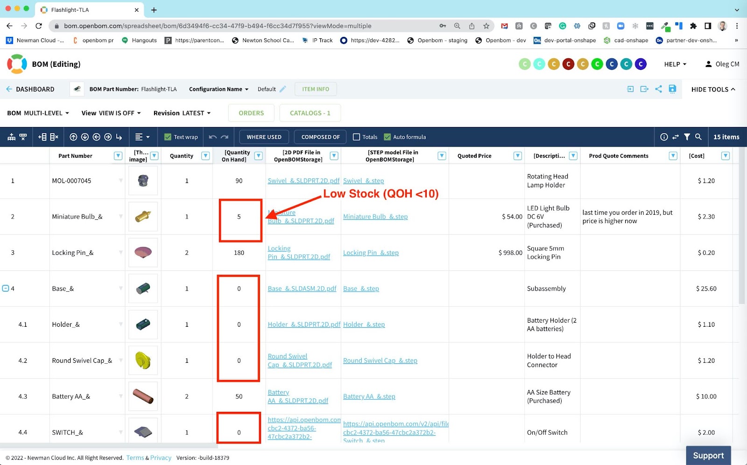
Task: Open text alignment dropdown
Action: (x=142, y=137)
